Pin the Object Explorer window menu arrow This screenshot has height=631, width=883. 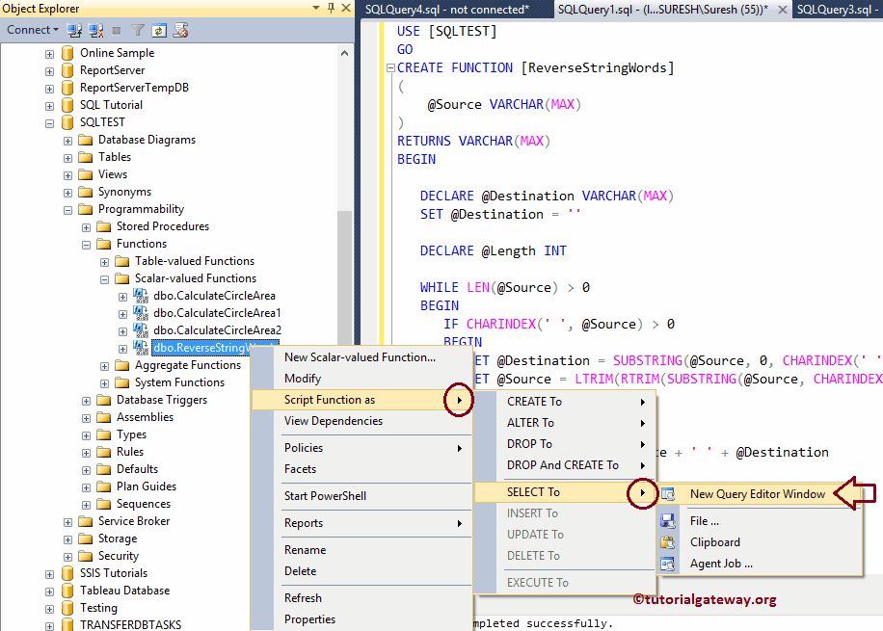(314, 8)
